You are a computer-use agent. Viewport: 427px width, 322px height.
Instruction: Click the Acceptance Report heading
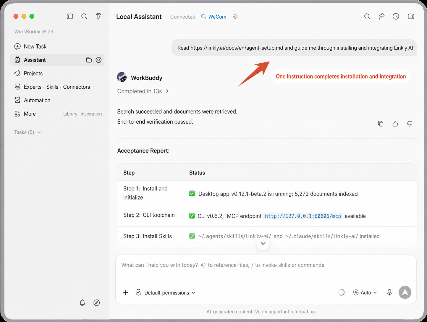[x=143, y=151]
